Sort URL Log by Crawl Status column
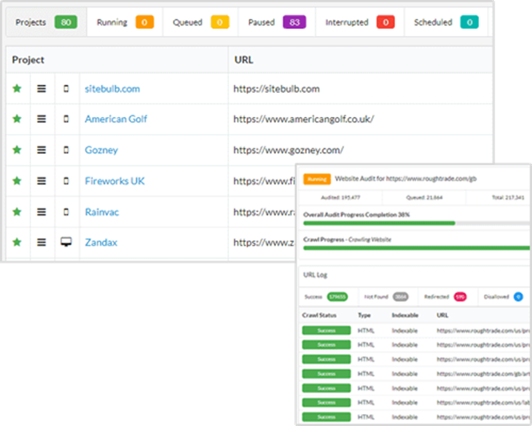 point(319,315)
